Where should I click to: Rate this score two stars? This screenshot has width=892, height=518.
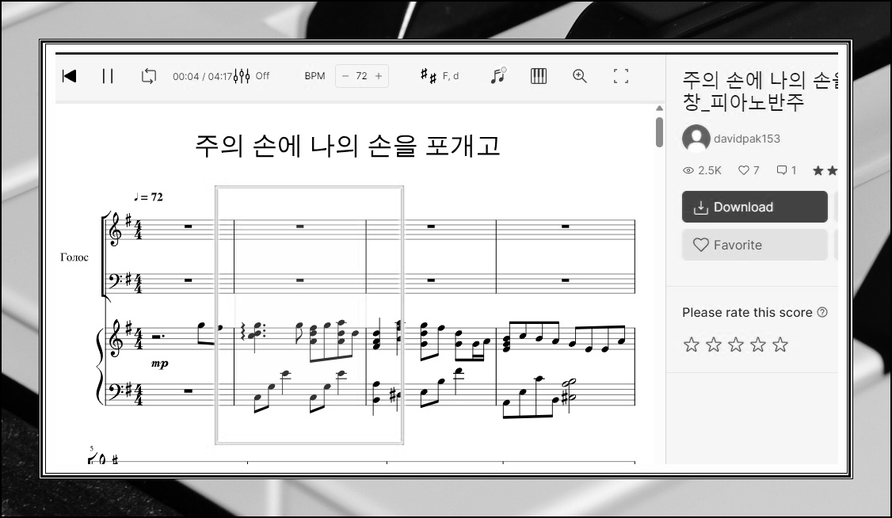tap(714, 345)
